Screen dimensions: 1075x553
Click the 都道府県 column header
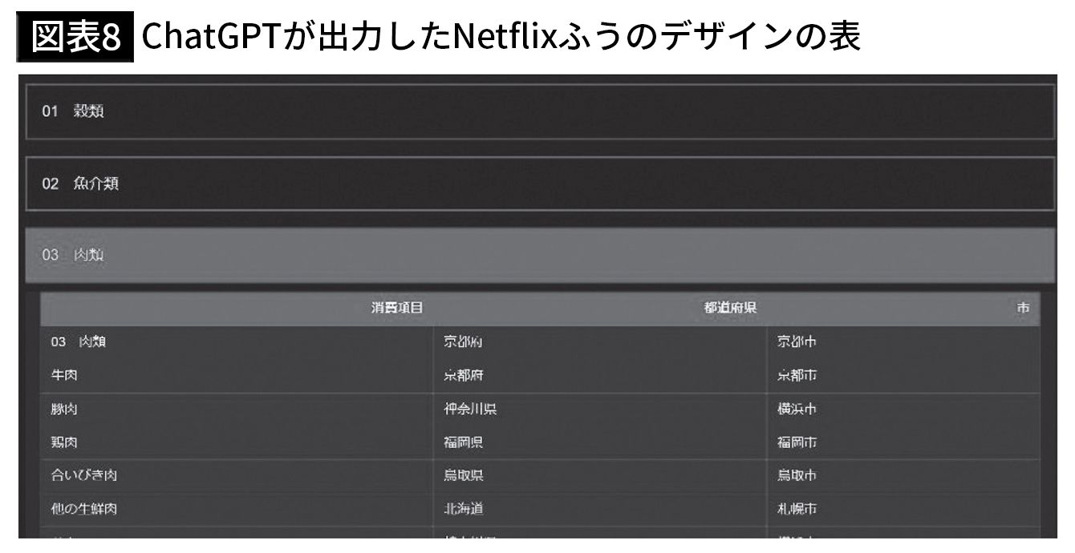(731, 309)
